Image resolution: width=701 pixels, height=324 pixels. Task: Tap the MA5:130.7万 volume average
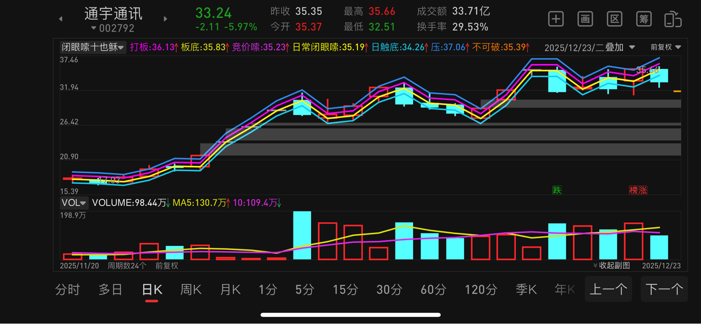202,203
